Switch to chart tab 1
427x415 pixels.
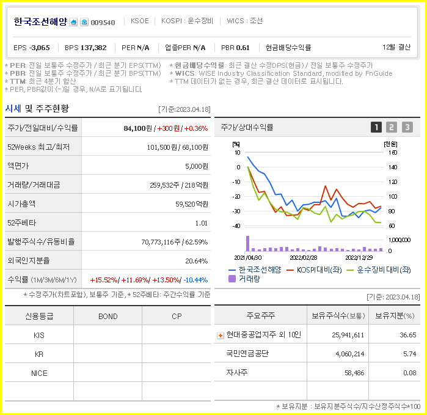coord(376,127)
